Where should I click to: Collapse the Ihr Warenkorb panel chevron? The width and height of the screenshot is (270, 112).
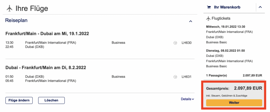tap(260, 7)
